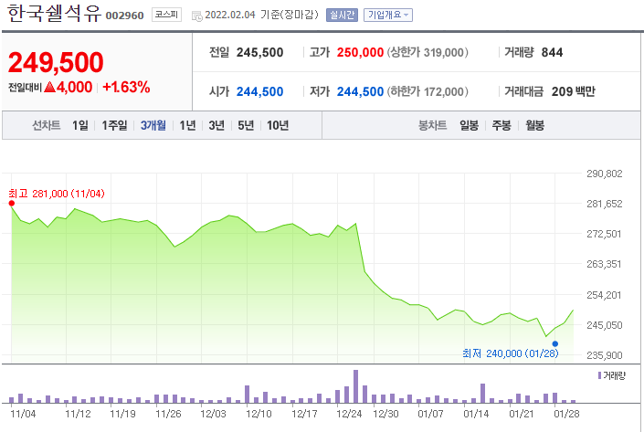Click the 01/28 date axis label

566,414
